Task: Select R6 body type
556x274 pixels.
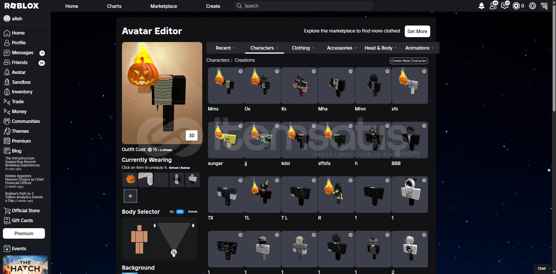Action: click(172, 212)
